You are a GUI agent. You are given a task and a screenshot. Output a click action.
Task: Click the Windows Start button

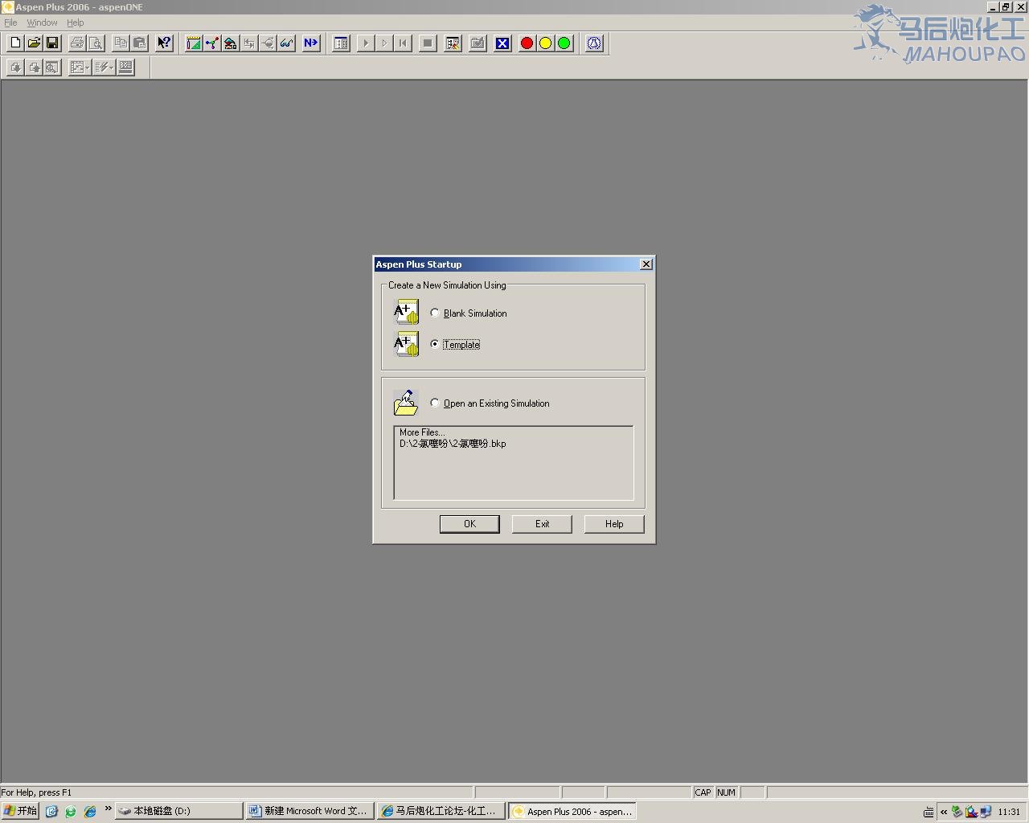[x=20, y=811]
